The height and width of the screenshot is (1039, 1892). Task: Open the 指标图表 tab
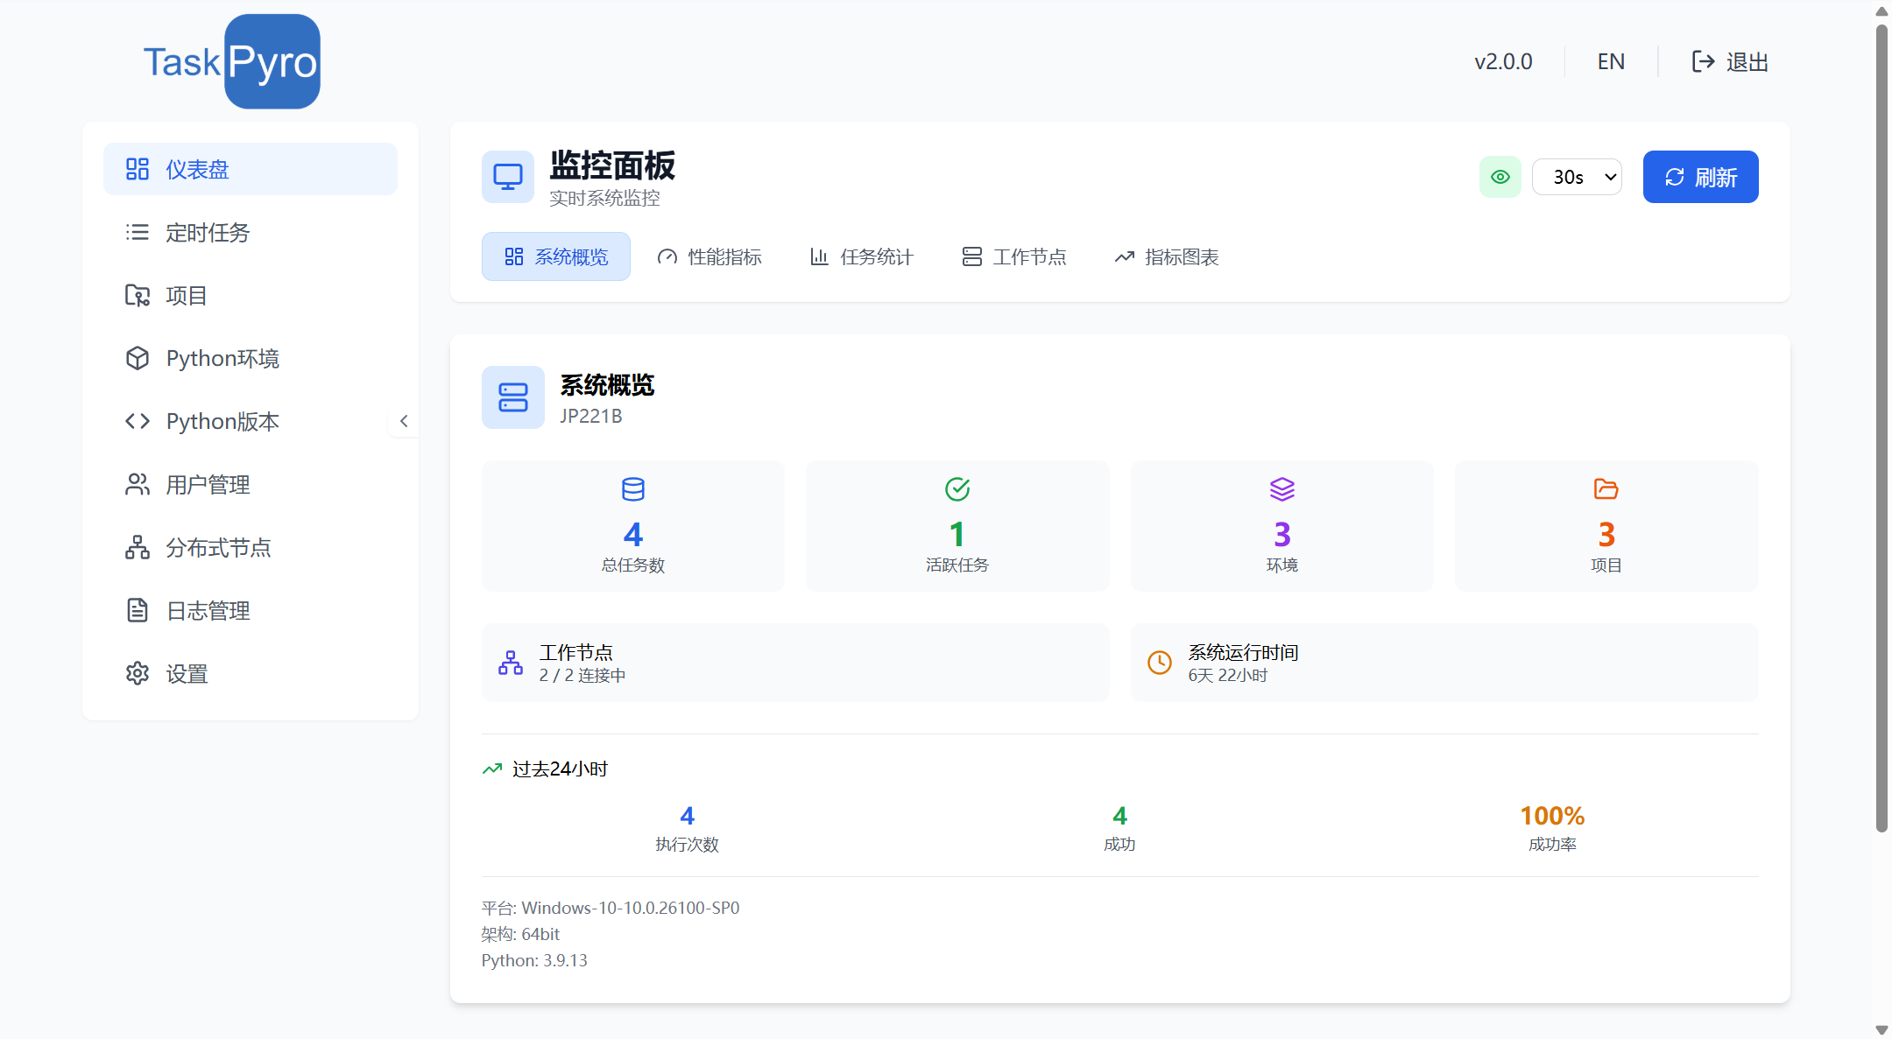tap(1167, 256)
